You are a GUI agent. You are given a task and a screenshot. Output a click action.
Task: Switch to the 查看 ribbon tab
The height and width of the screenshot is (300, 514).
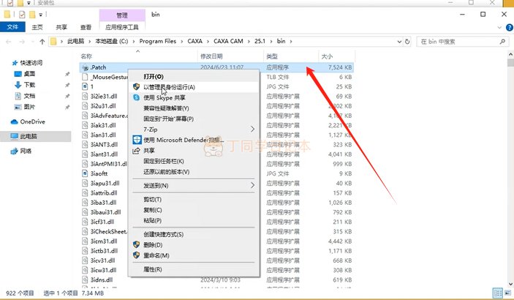pyautogui.click(x=86, y=27)
